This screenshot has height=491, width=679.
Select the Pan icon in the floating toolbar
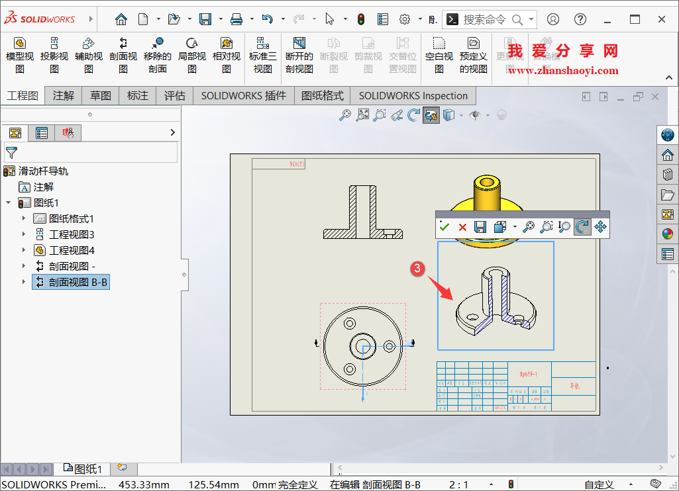click(x=600, y=227)
